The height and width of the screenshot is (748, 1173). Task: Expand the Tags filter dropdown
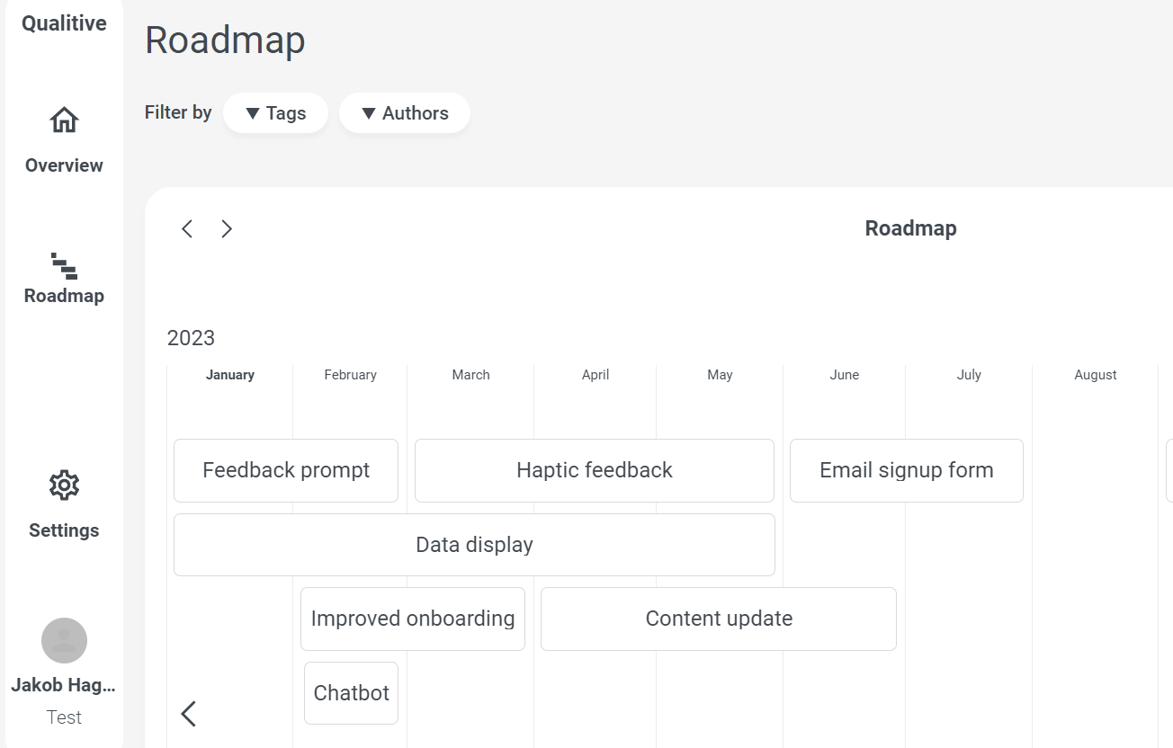pos(275,113)
